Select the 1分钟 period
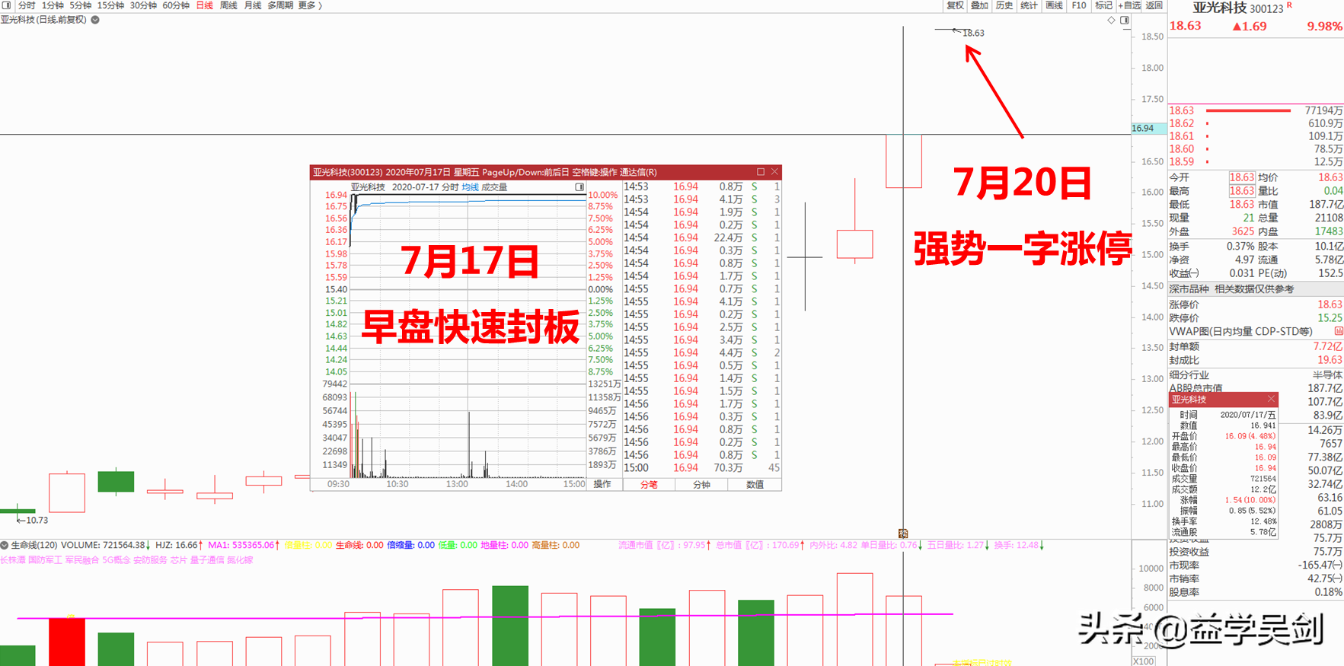1344x666 pixels. pyautogui.click(x=52, y=5)
